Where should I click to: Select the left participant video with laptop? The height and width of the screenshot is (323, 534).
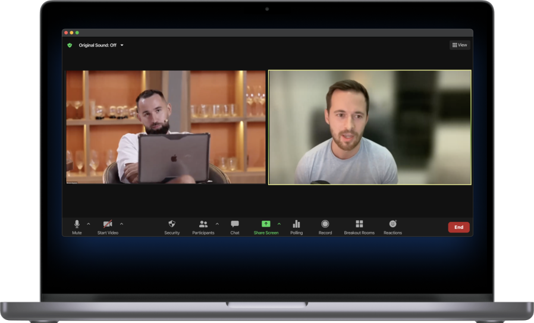click(166, 127)
